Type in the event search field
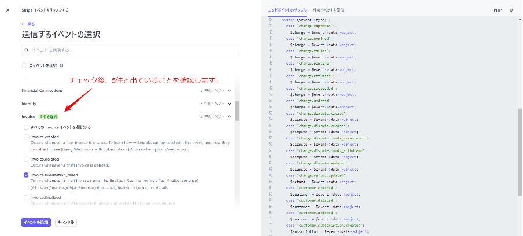 coord(130,50)
